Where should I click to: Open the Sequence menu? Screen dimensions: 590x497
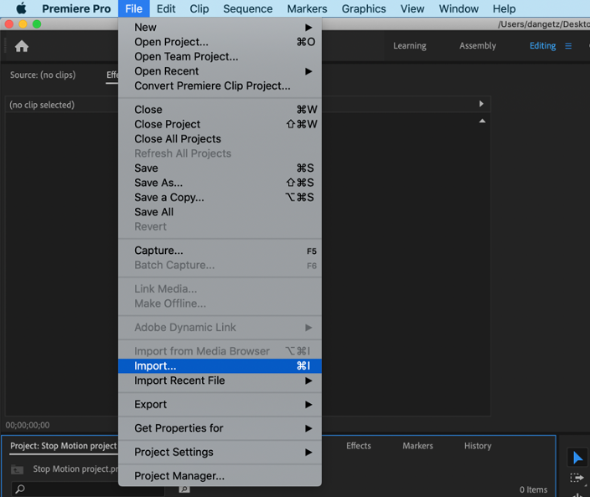[247, 8]
